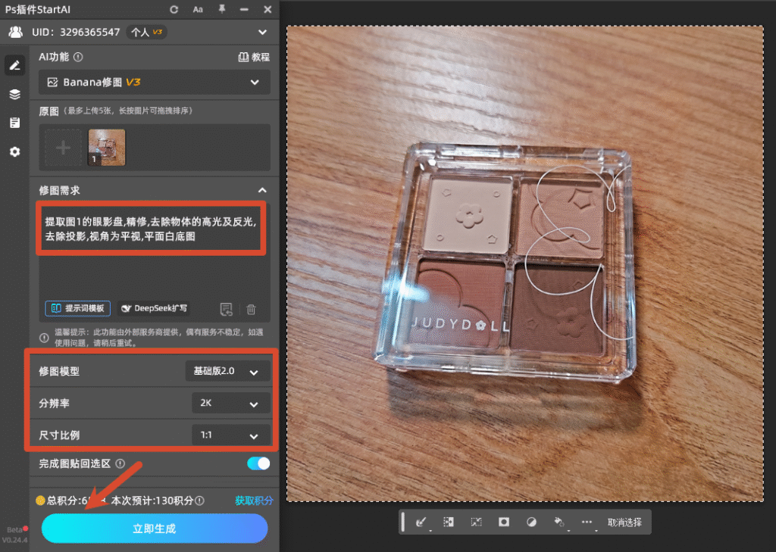776x552 pixels.
Task: Click the trash icon to clear prompt
Action: [x=252, y=309]
